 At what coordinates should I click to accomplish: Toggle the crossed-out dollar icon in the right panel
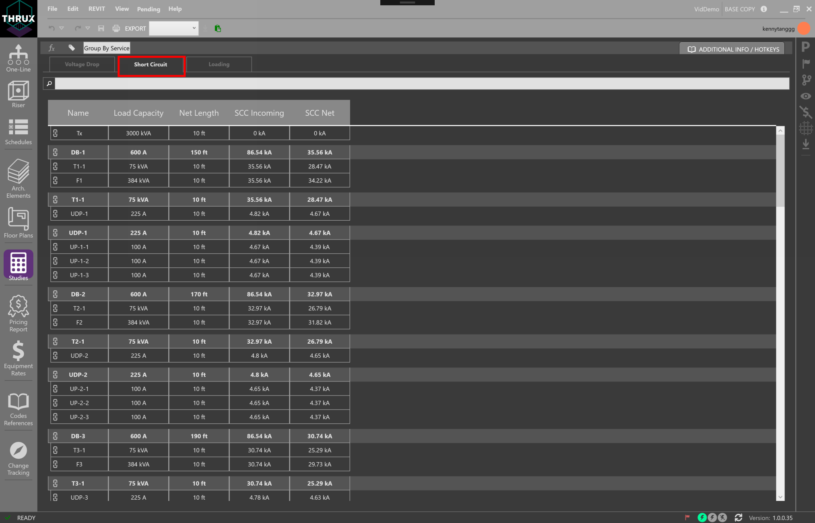click(x=806, y=113)
